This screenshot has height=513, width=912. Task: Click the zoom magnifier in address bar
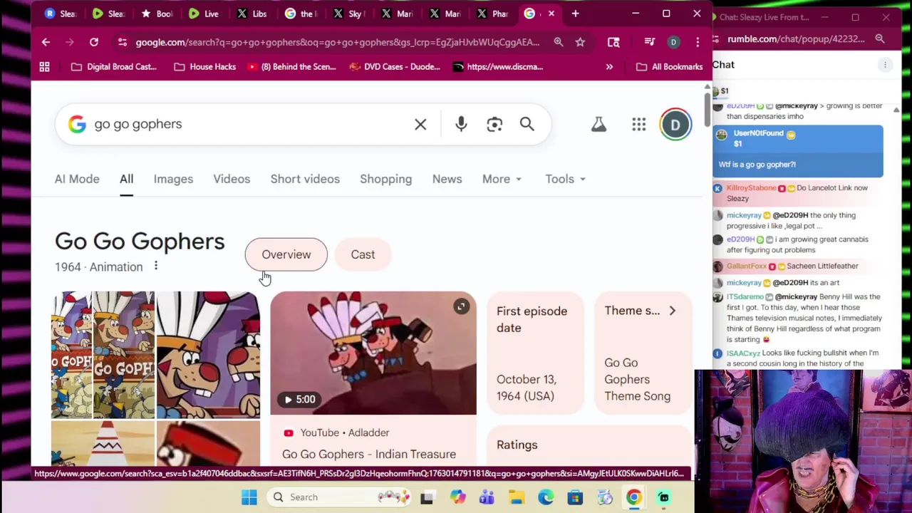tap(559, 42)
